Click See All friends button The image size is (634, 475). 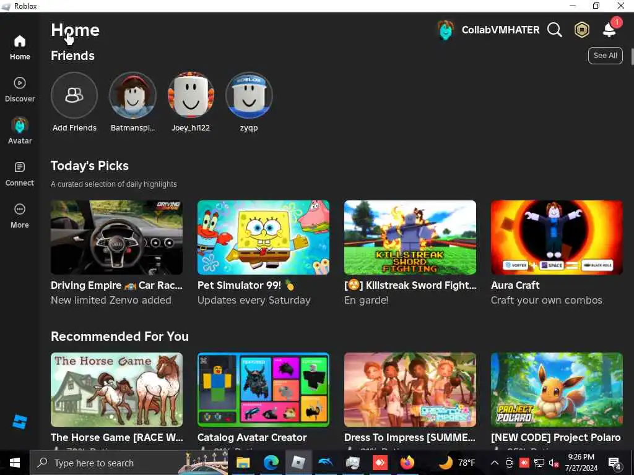click(606, 56)
